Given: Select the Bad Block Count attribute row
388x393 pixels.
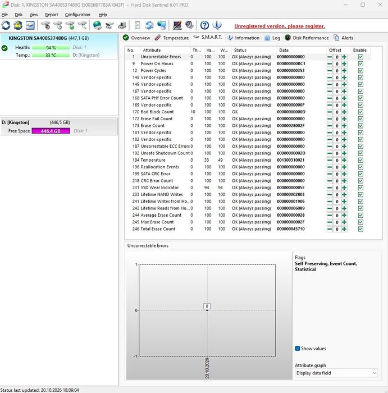Looking at the screenshot, I should click(248, 112).
